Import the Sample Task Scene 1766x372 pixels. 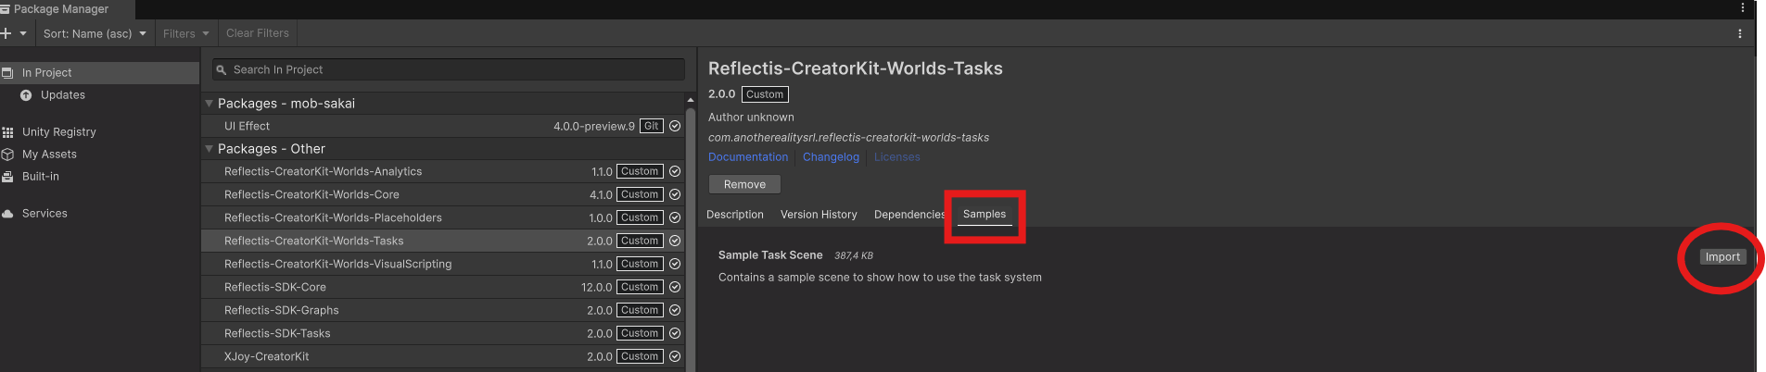[x=1722, y=257]
